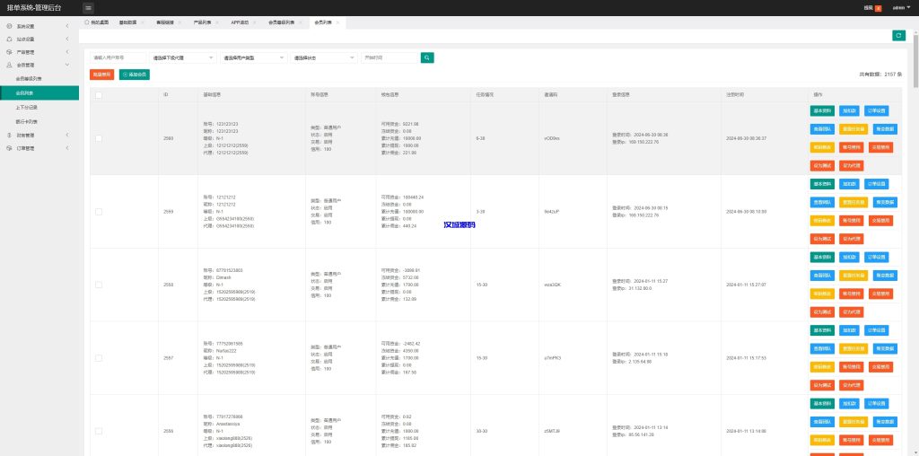Click the green search magnifier button
This screenshot has height=456, width=919.
(x=428, y=57)
